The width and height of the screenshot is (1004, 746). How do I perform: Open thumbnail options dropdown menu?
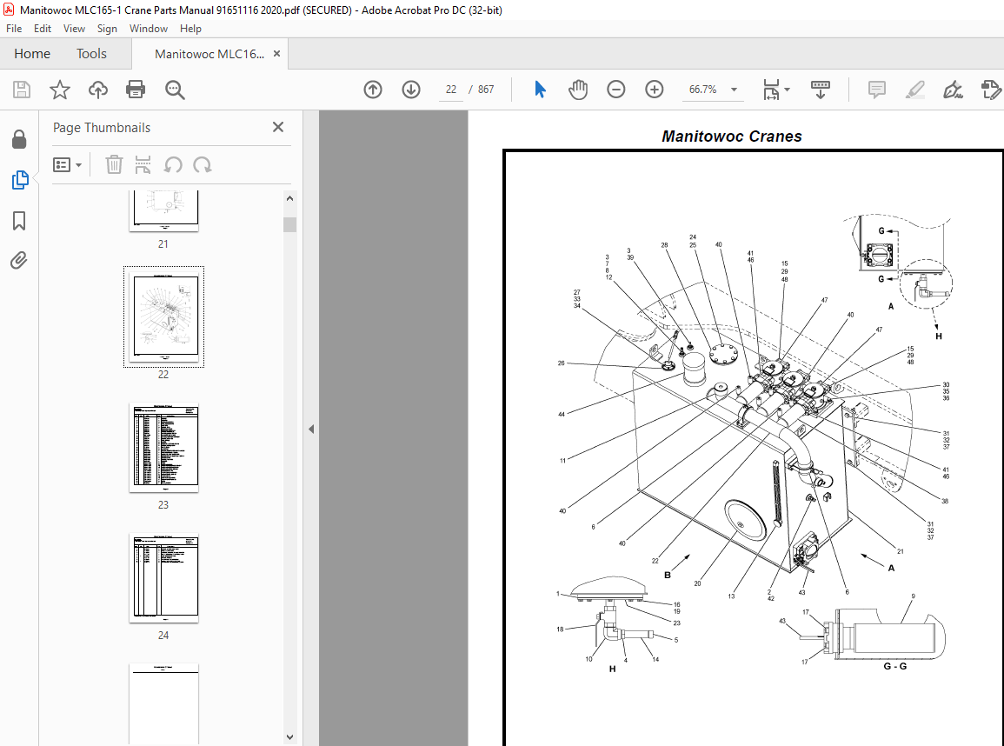coord(67,165)
